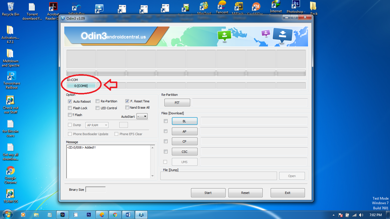Click the BL file button
The width and height of the screenshot is (390, 219).
point(184,121)
